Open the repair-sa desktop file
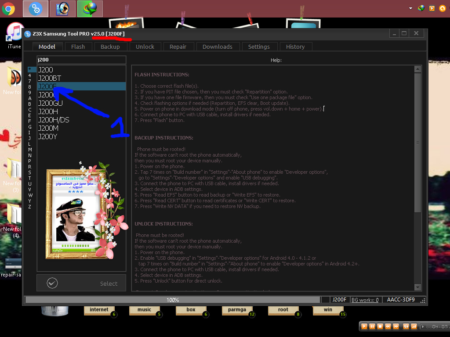The image size is (450, 337). pos(11,268)
